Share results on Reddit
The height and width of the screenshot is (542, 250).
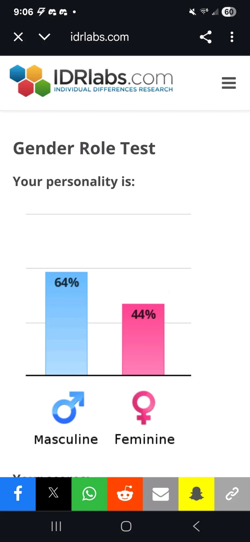pos(125,494)
